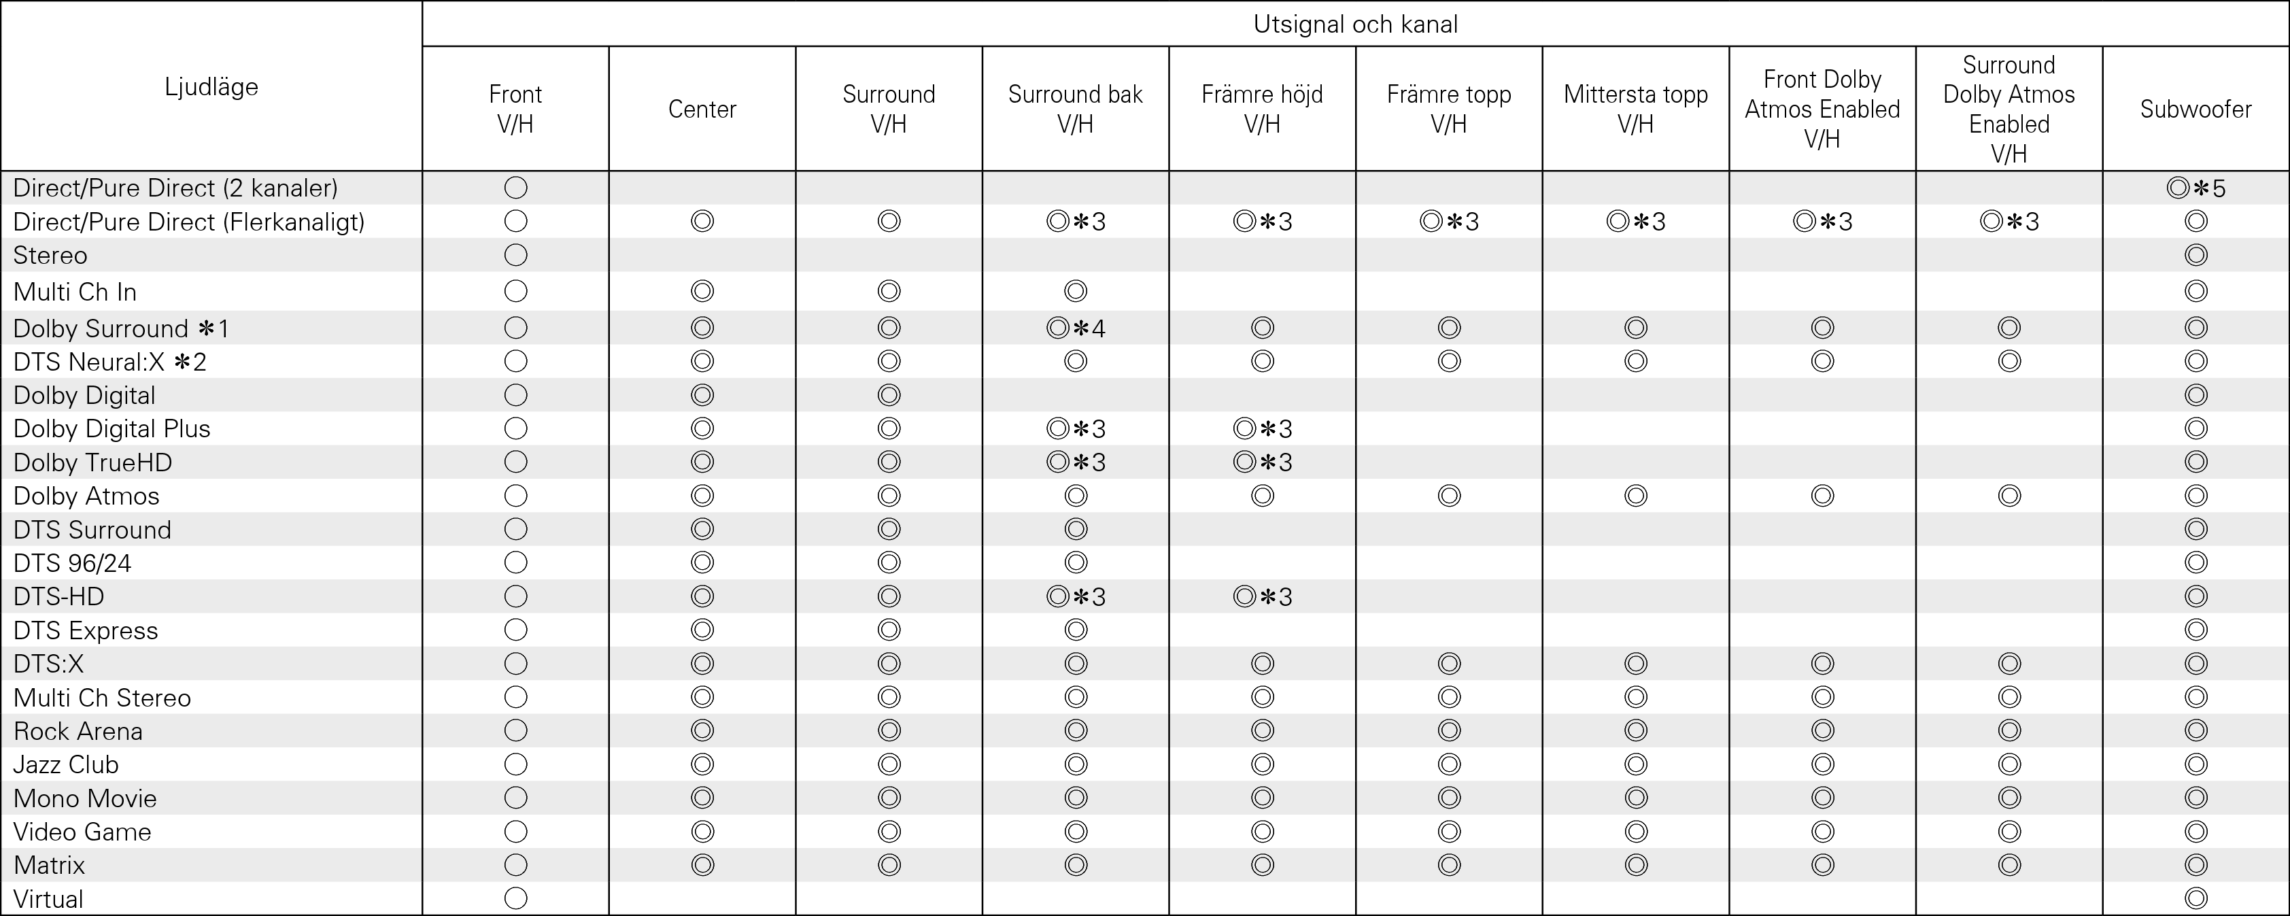This screenshot has width=2290, height=916.
Task: Click the Subwoofer ◎*5 symbol for Direct 2 kanaler
Action: pyautogui.click(x=2195, y=188)
